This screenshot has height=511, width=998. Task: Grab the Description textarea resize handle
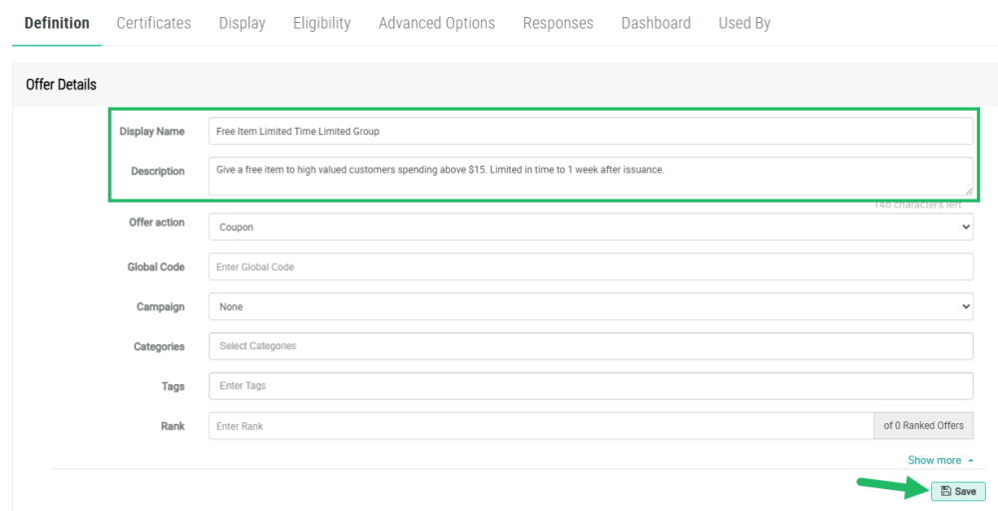(x=968, y=191)
